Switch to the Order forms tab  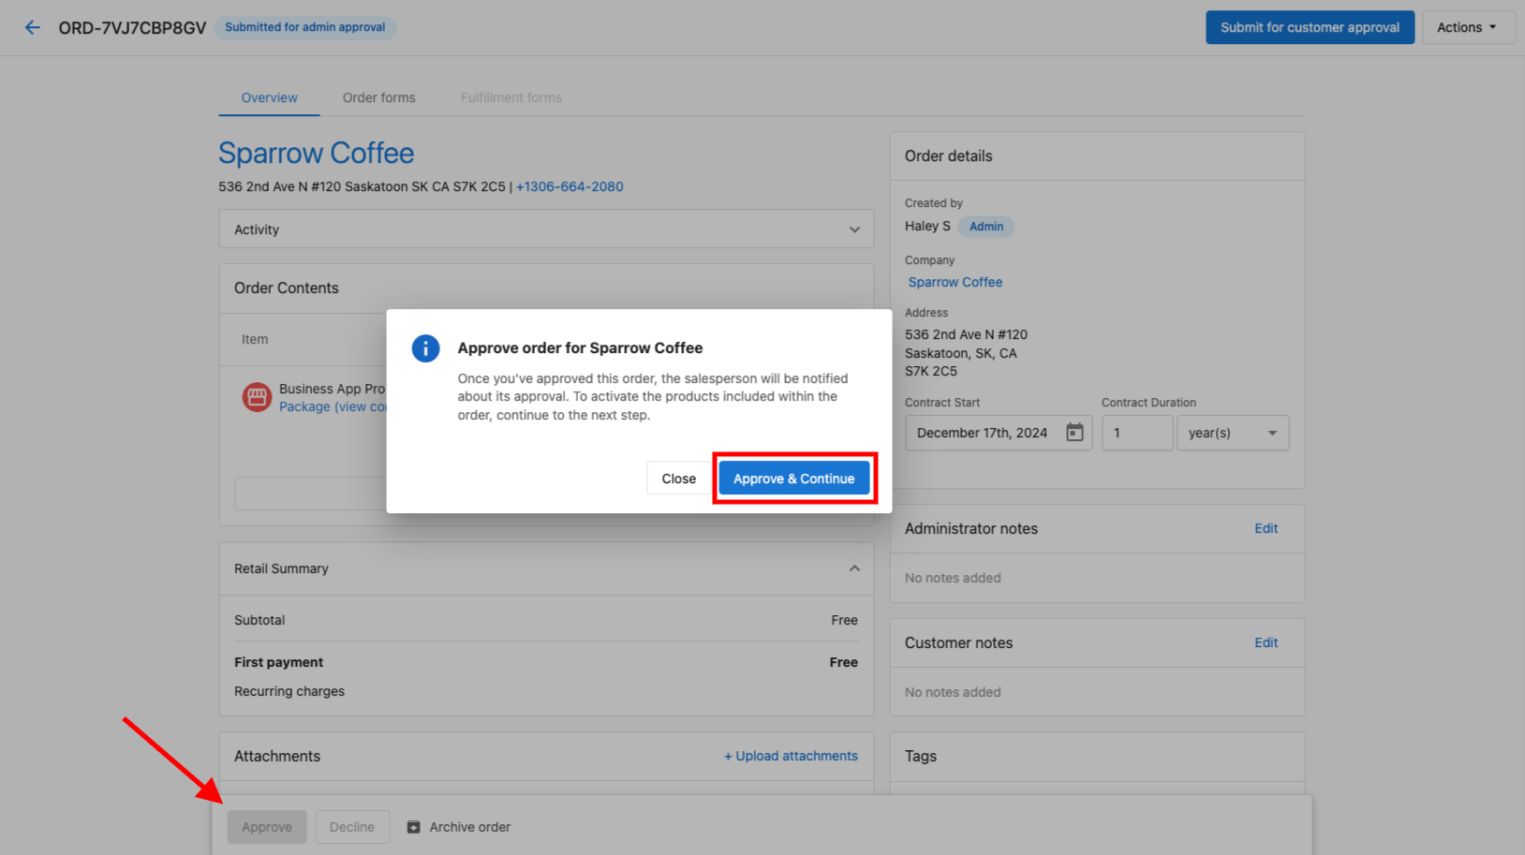(x=378, y=97)
